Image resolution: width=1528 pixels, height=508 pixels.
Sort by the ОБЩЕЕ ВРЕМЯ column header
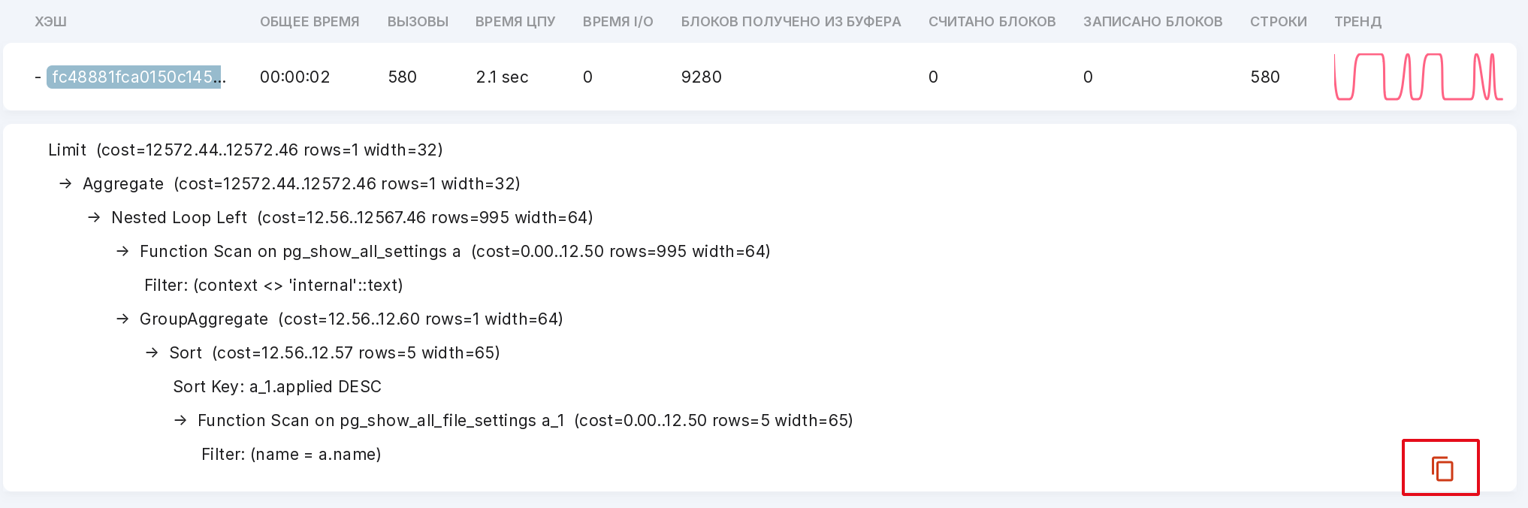click(310, 22)
